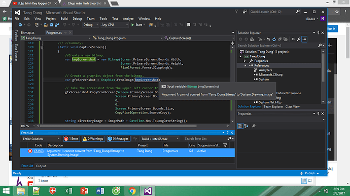Open File Explorer from the taskbar
350x196 pixels.
[20, 191]
